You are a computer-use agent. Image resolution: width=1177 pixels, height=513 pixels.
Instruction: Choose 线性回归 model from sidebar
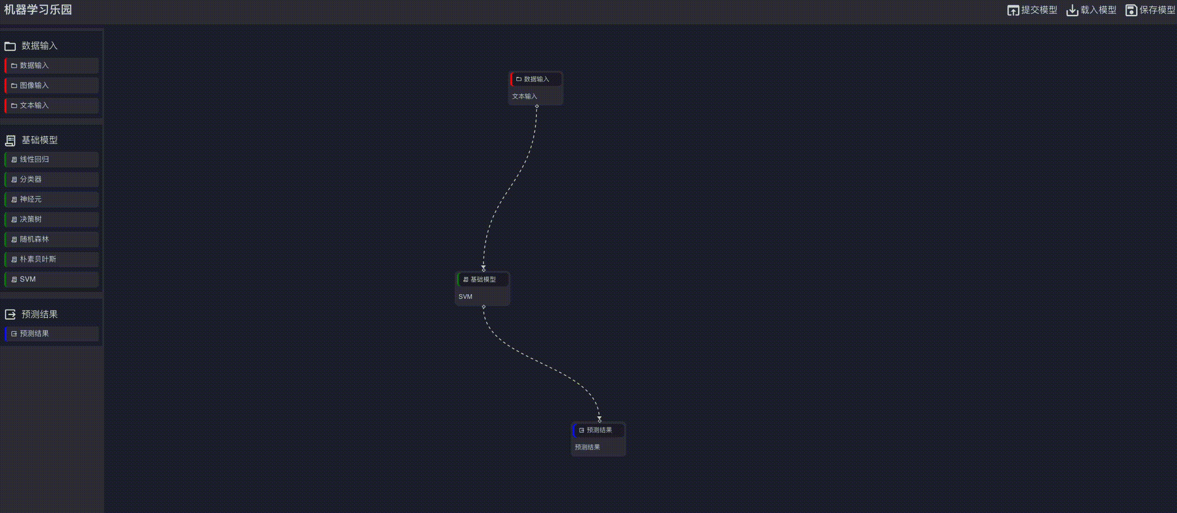coord(51,159)
